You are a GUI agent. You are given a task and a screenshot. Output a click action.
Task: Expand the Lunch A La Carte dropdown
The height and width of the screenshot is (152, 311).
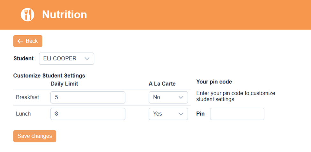(x=168, y=114)
